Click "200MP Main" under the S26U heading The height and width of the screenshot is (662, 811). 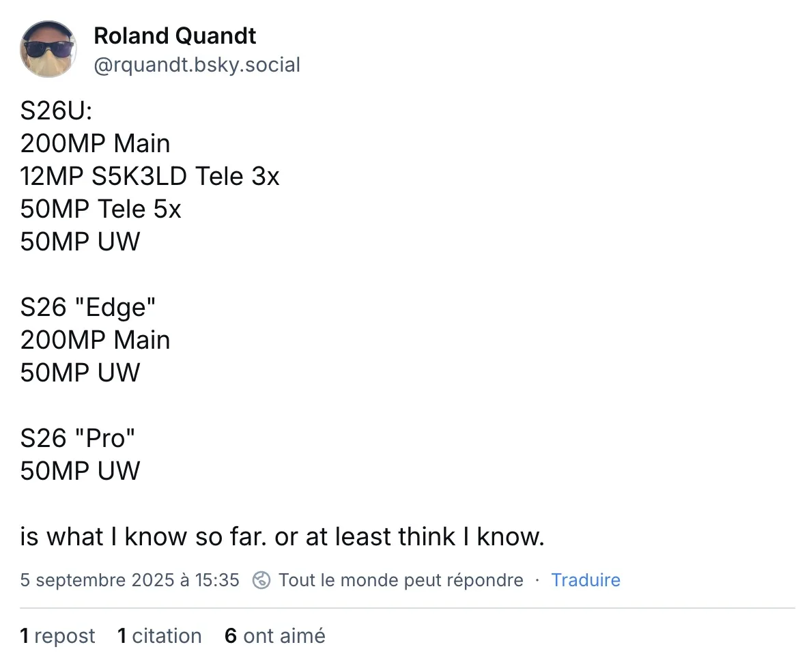tap(95, 144)
